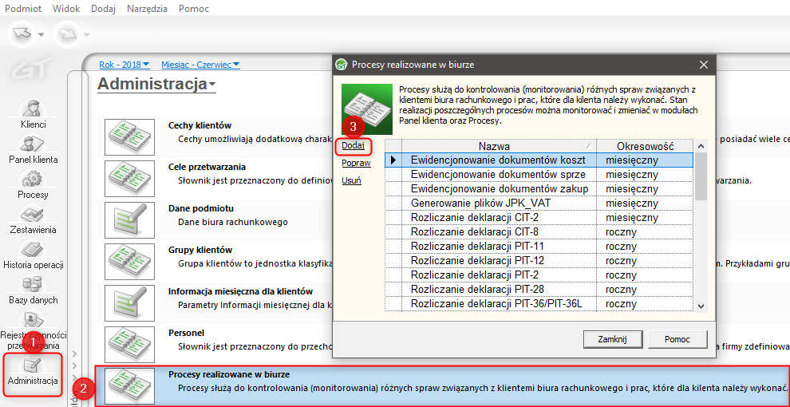Open the Podmiot menu

pos(23,9)
